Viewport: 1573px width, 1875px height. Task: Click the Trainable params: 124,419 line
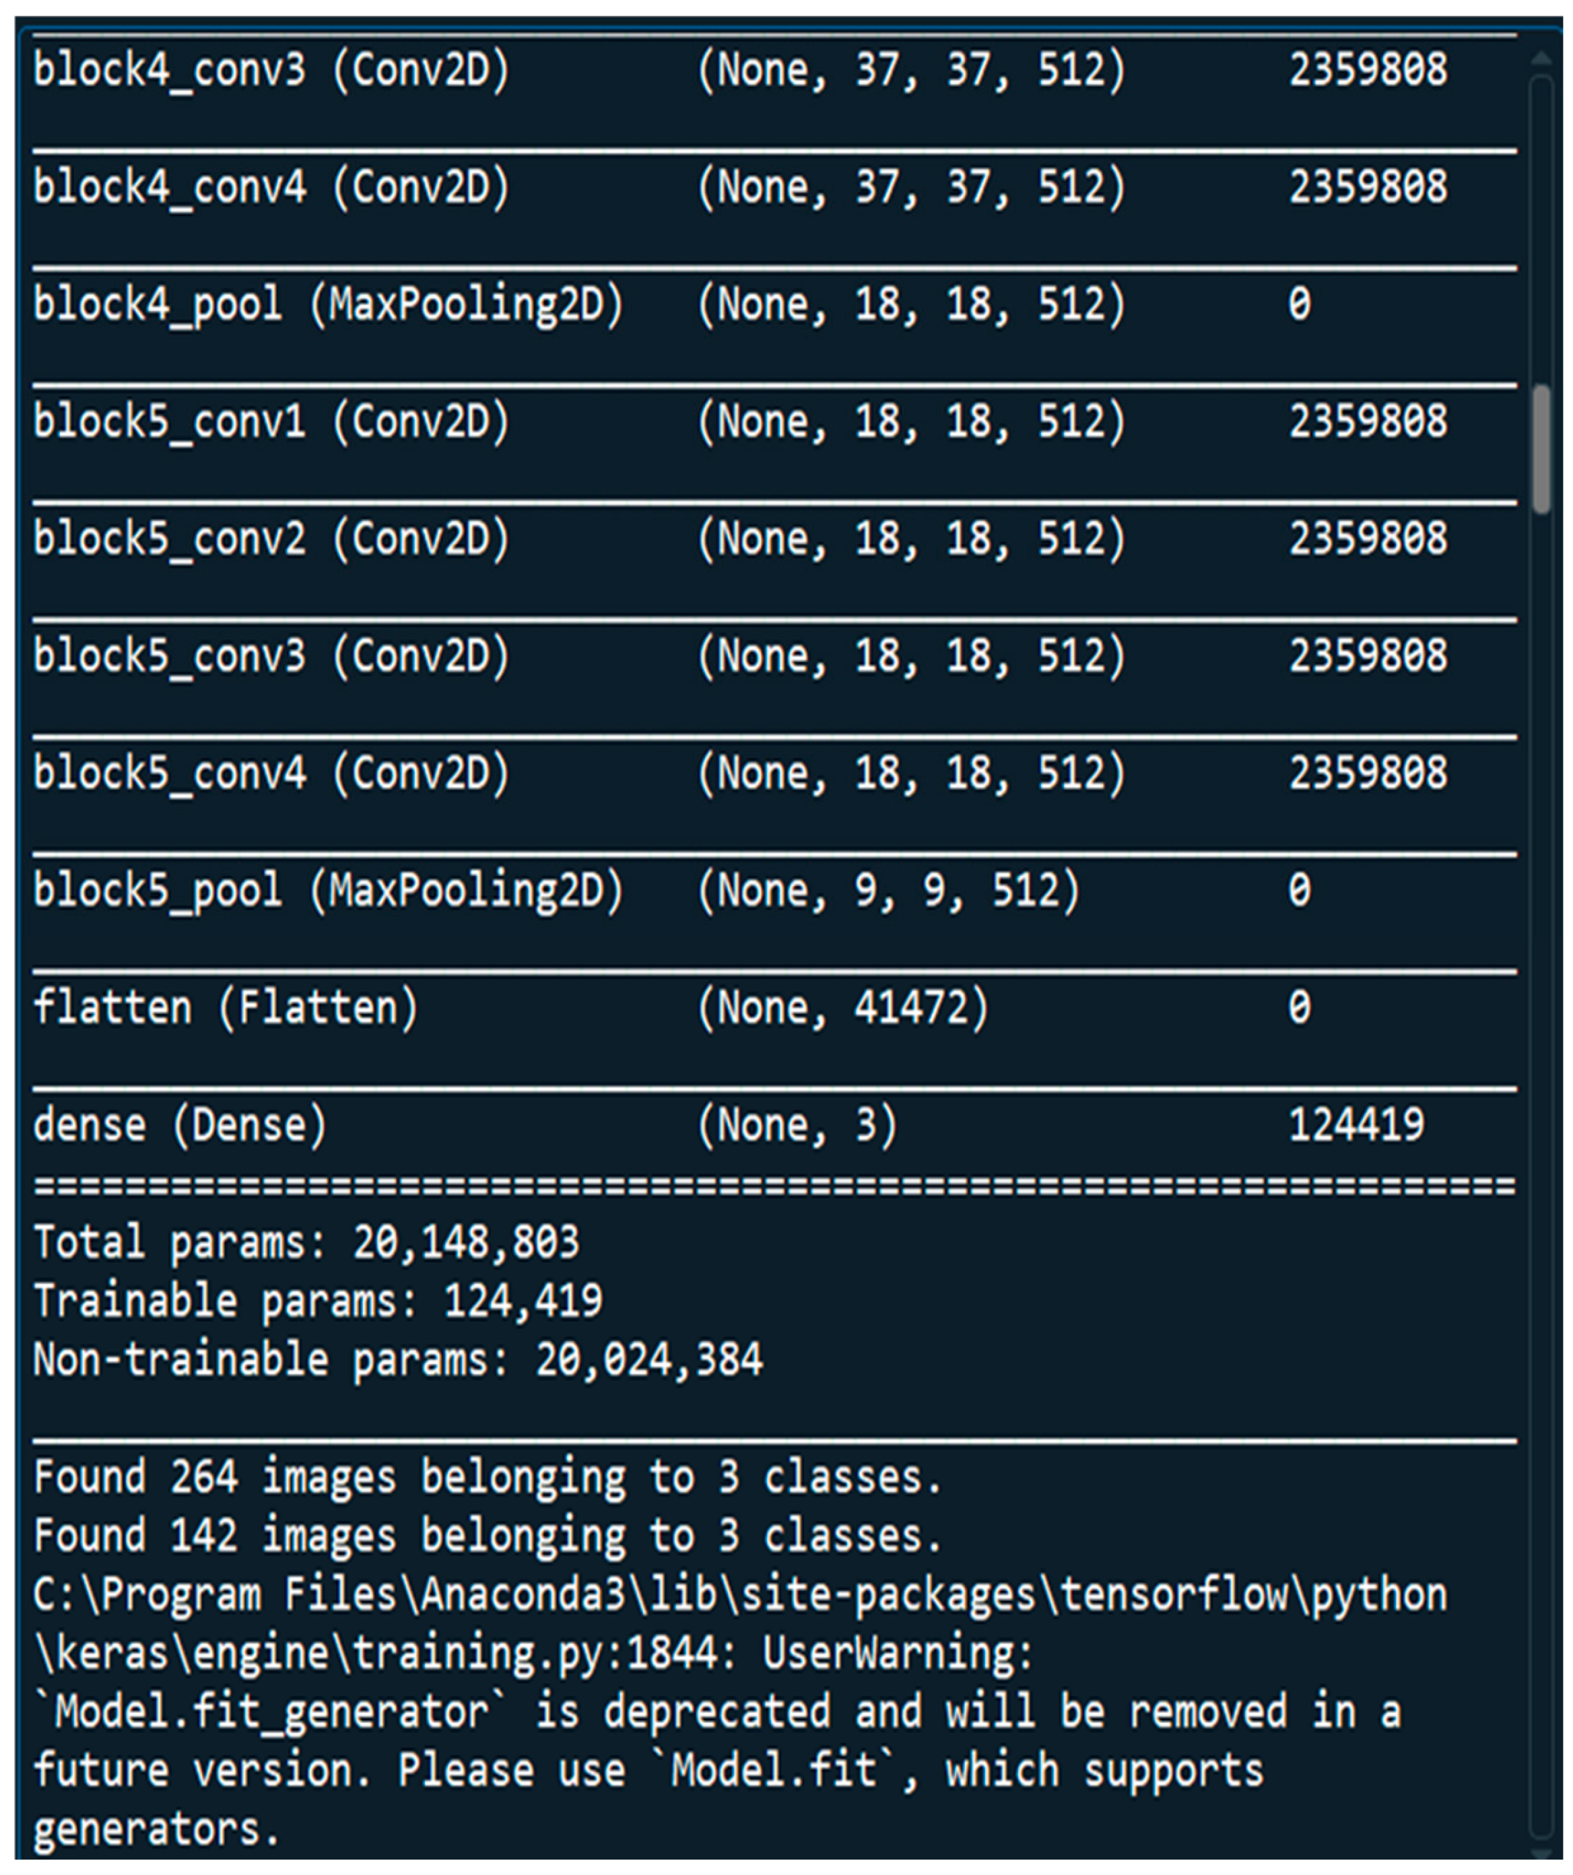pyautogui.click(x=318, y=1301)
